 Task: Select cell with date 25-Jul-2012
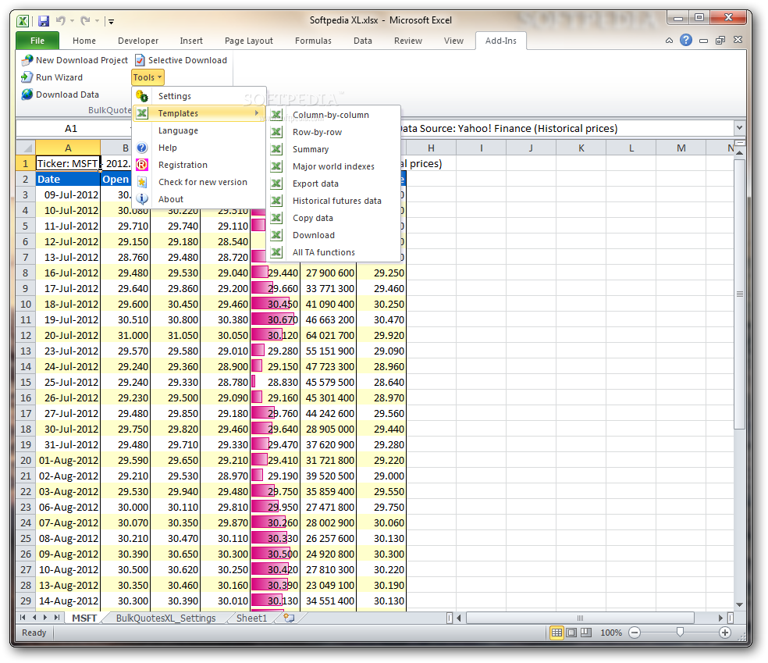[x=68, y=382]
